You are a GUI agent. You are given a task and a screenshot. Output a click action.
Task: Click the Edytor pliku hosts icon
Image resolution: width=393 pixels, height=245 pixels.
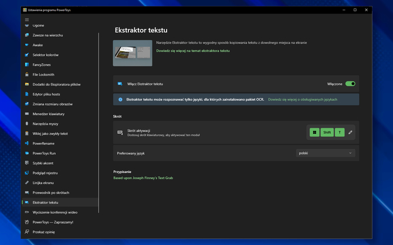27,94
